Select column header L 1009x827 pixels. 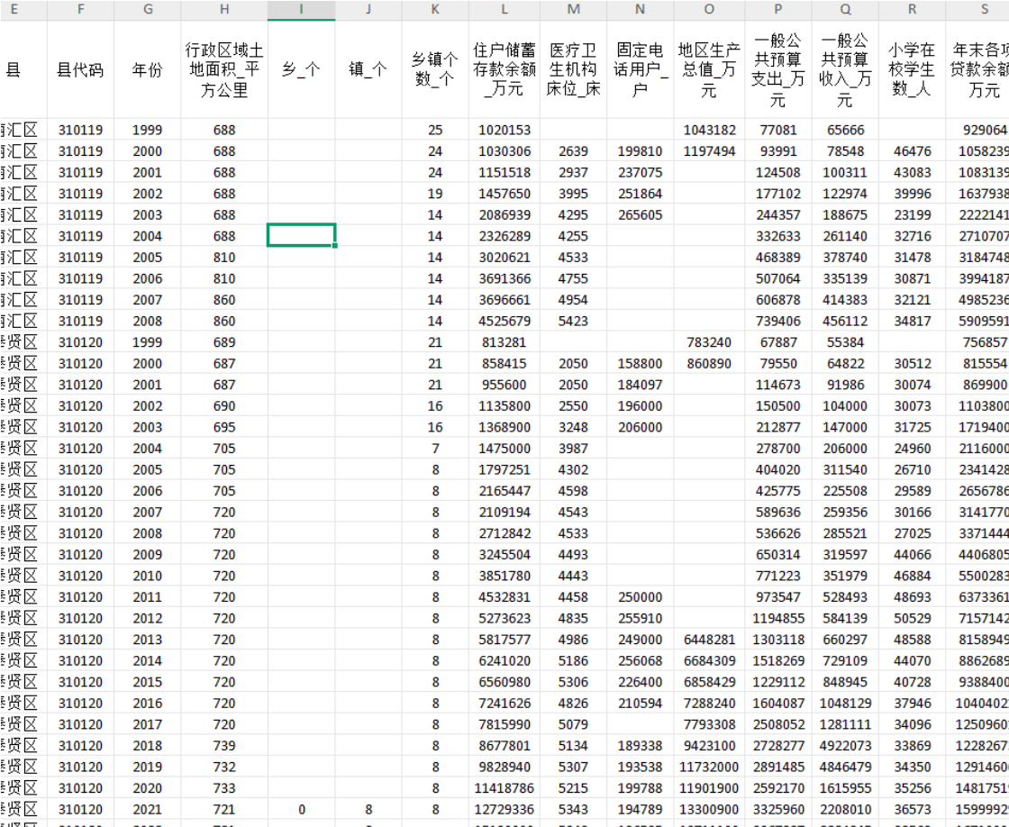(504, 10)
